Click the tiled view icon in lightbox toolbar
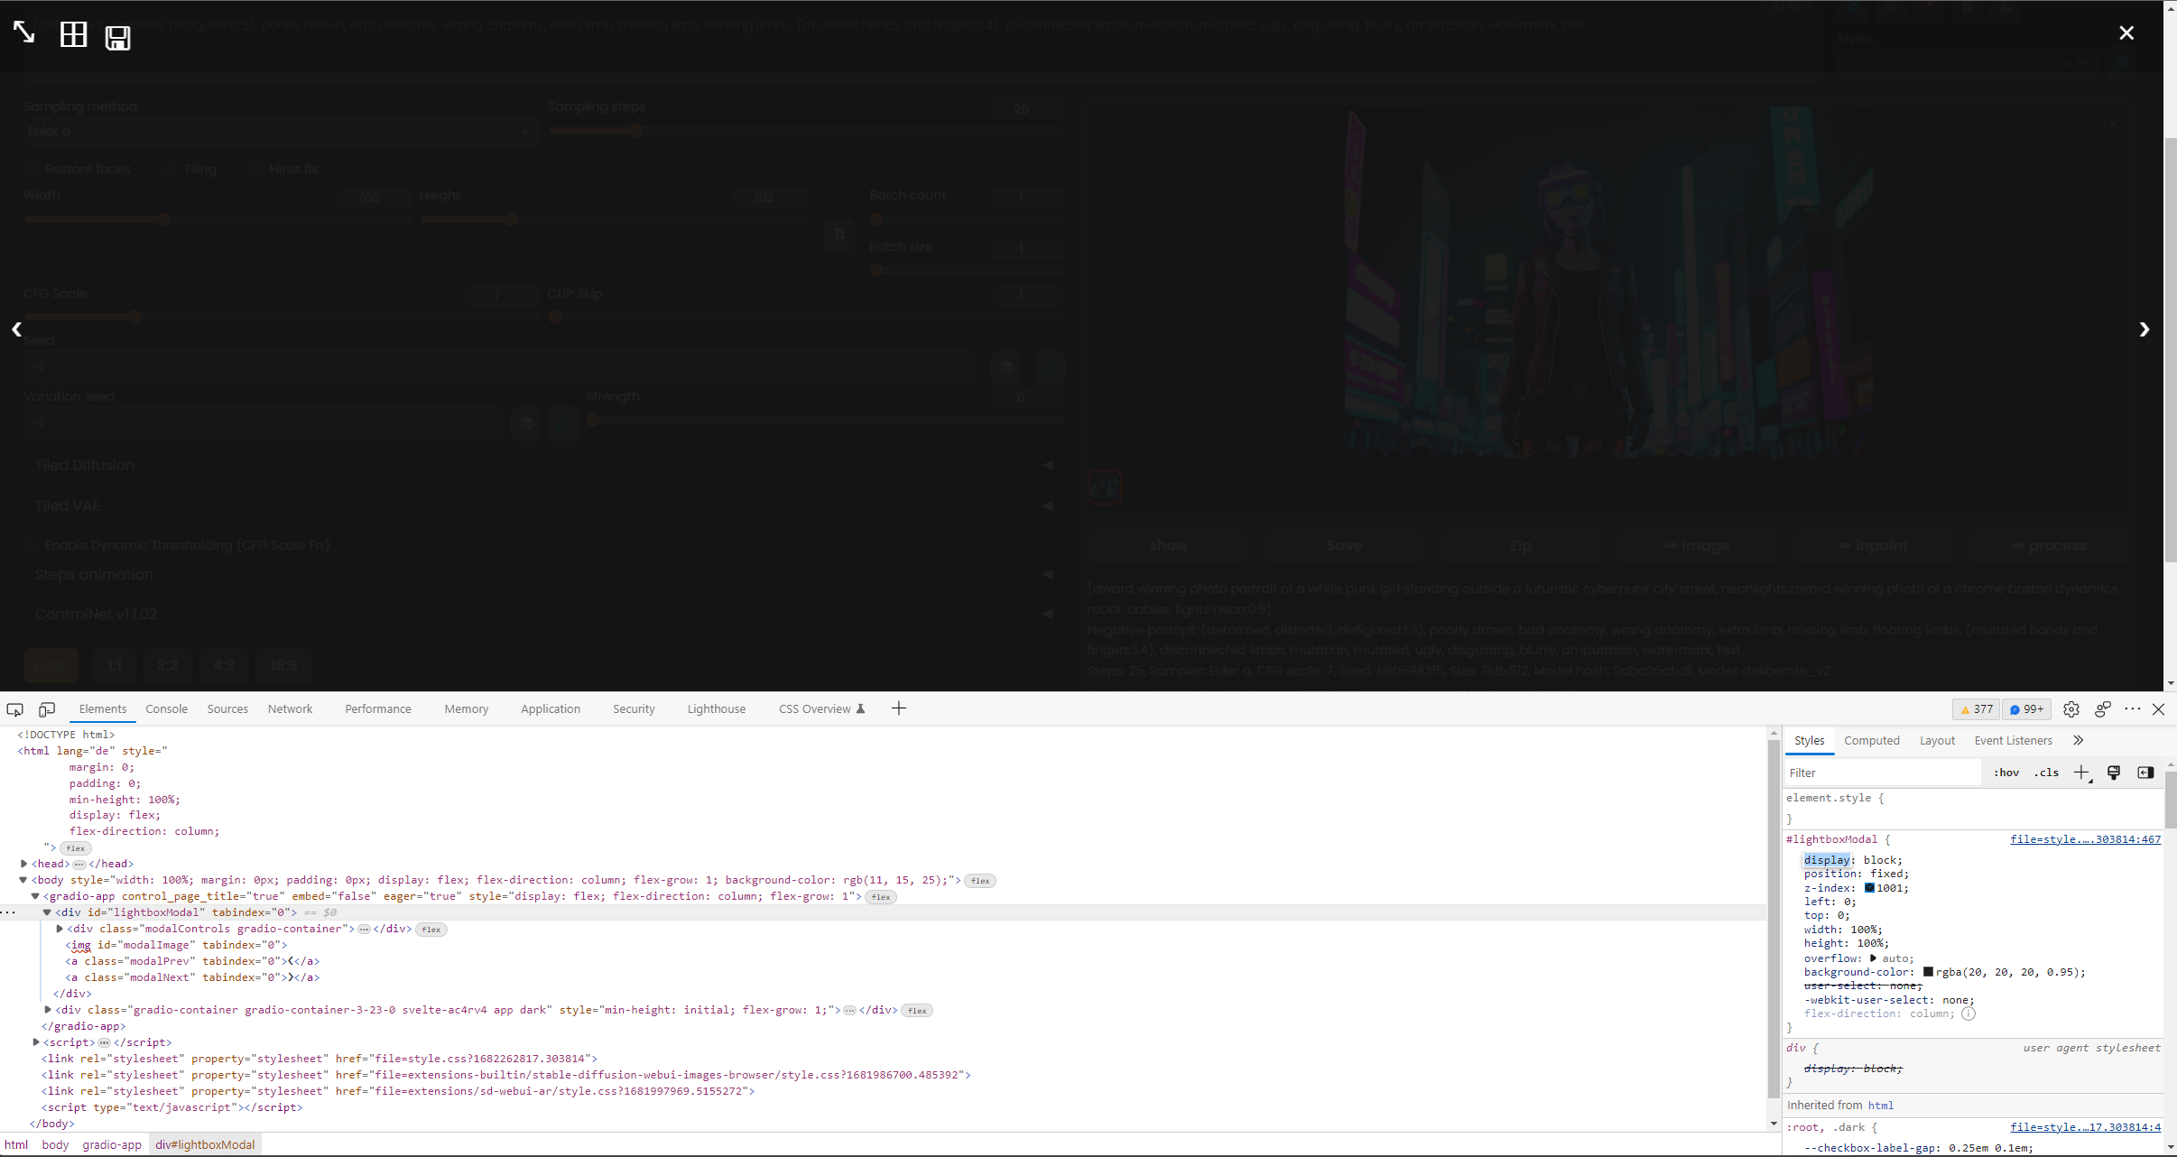Image resolution: width=2177 pixels, height=1157 pixels. [71, 33]
